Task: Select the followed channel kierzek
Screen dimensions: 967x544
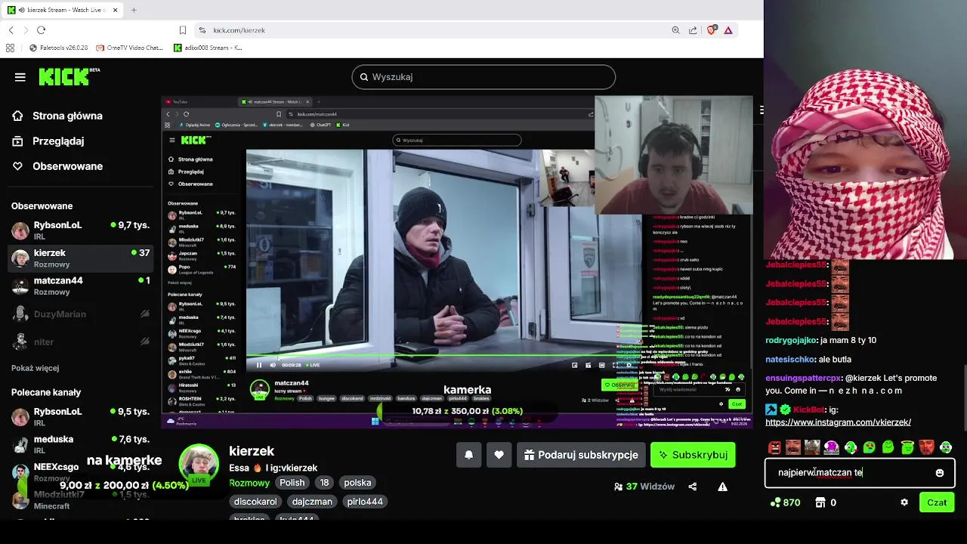Action: (79, 258)
